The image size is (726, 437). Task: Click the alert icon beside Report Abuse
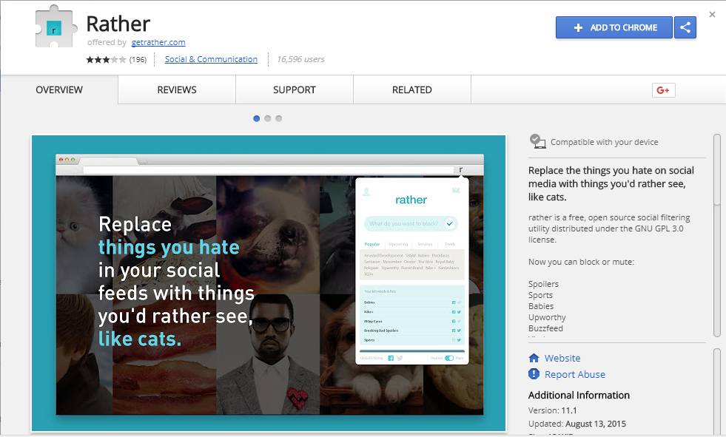pyautogui.click(x=534, y=373)
